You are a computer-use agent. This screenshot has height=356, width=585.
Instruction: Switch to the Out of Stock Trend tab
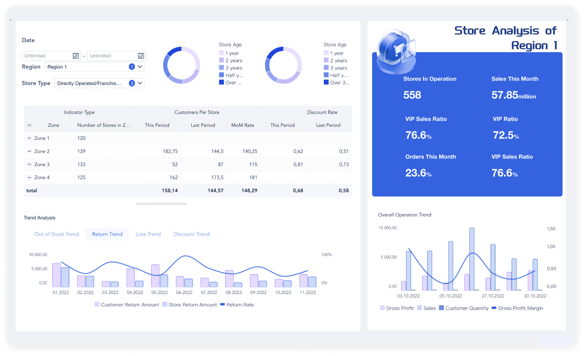click(57, 234)
